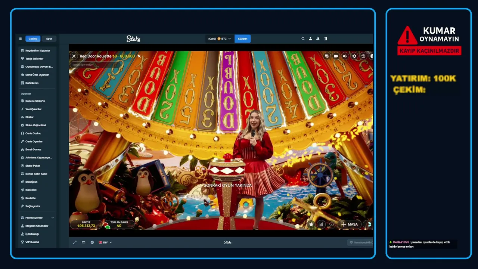
Task: Open Takip Edilenler in the sidebar
Action: click(x=37, y=59)
